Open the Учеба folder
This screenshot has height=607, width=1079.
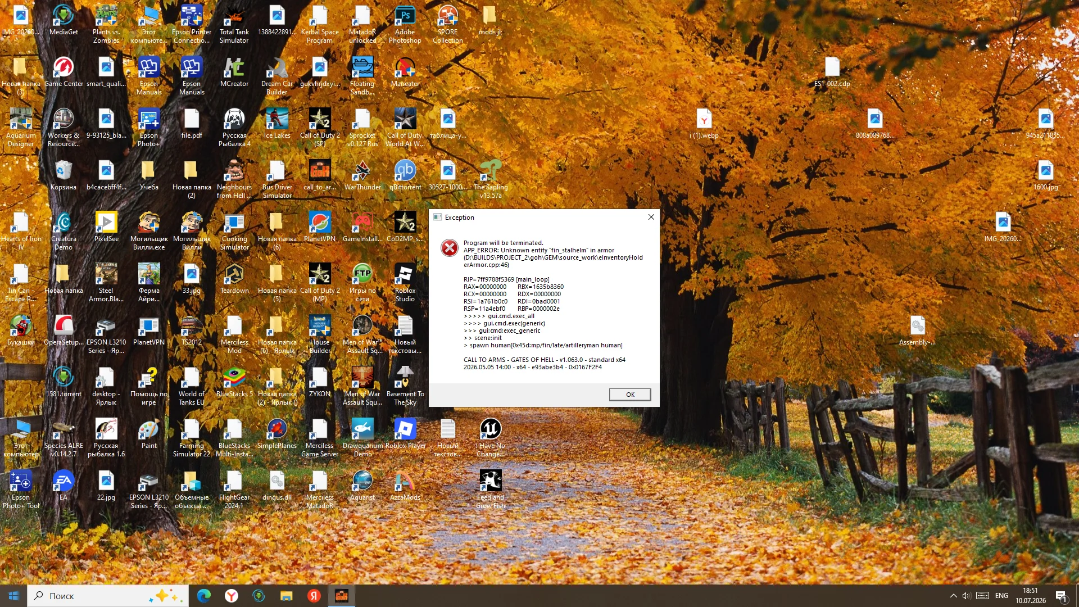149,175
